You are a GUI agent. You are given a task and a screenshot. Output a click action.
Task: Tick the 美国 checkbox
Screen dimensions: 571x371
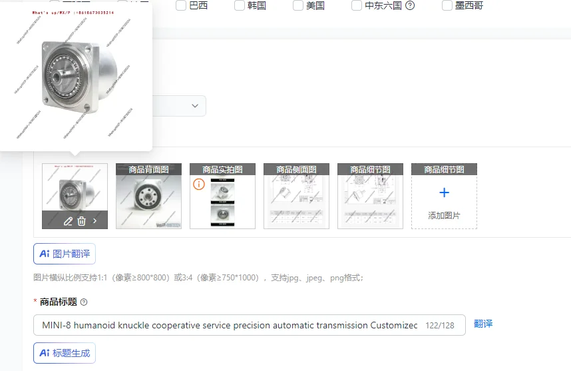point(298,5)
